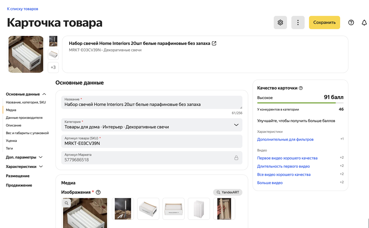This screenshot has width=369, height=228.
Task: Open notifications bell icon
Action: 364,22
